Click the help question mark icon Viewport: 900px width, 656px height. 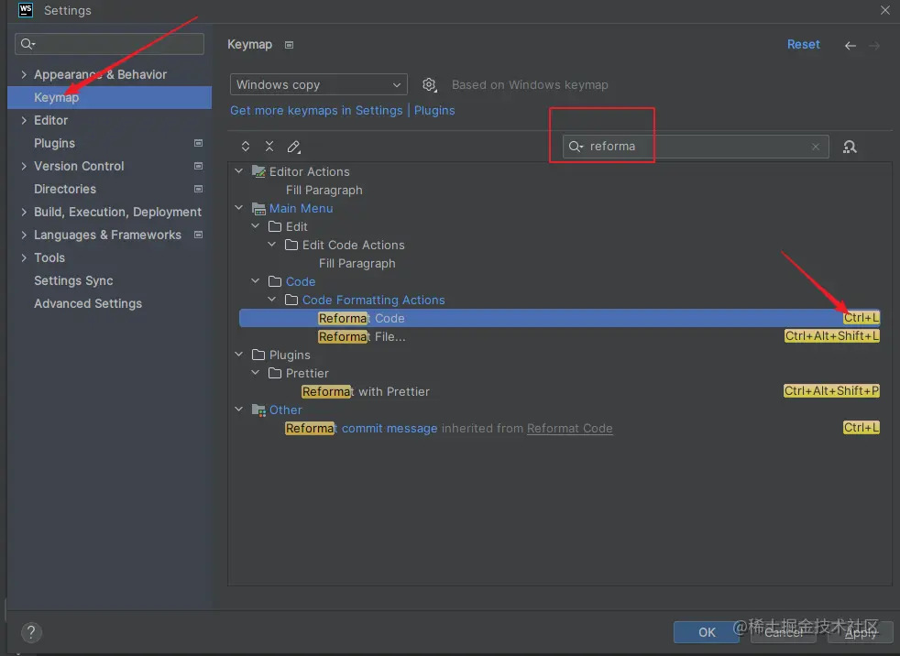(31, 632)
